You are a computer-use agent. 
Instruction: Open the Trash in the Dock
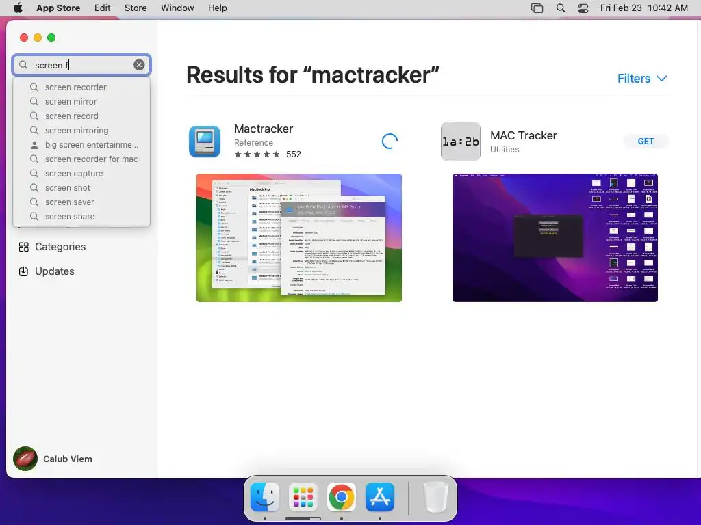(435, 497)
